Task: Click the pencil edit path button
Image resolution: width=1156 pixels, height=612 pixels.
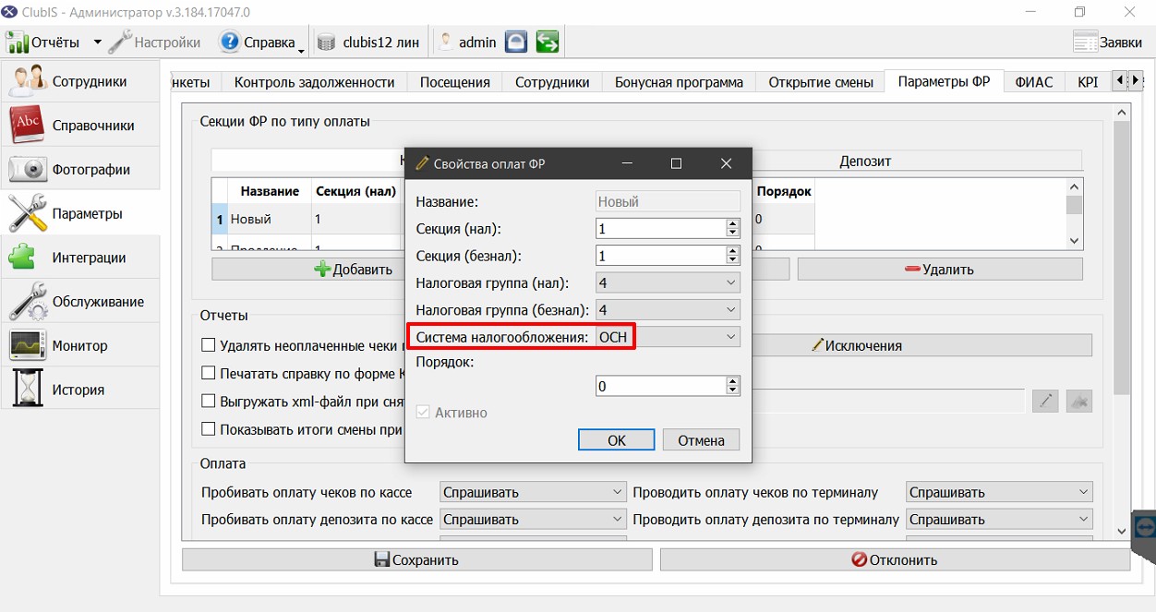Action: tap(1045, 401)
